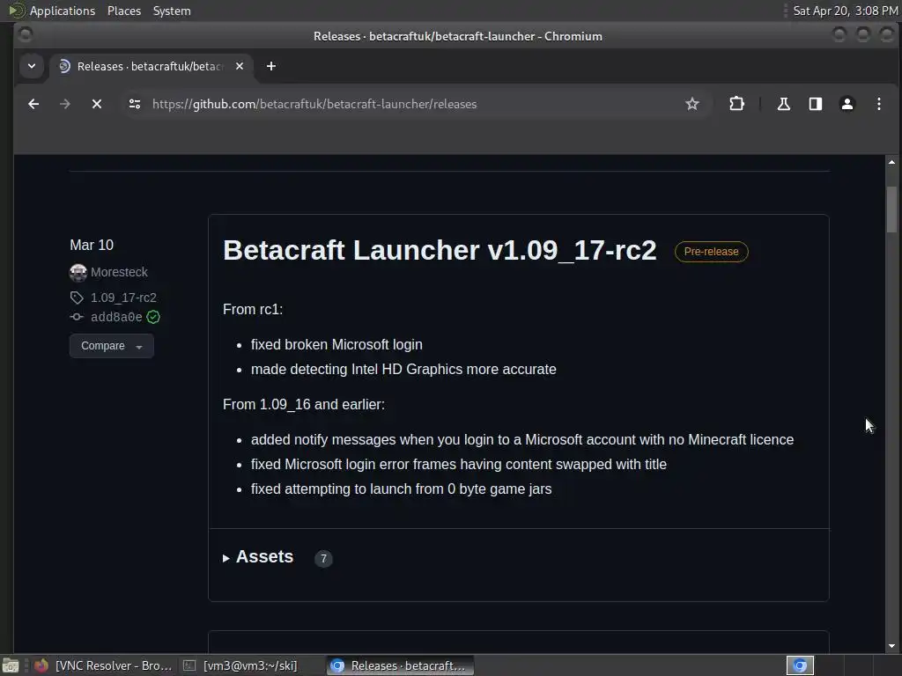Open the Applications menu
Image resolution: width=902 pixels, height=676 pixels.
pos(63,11)
